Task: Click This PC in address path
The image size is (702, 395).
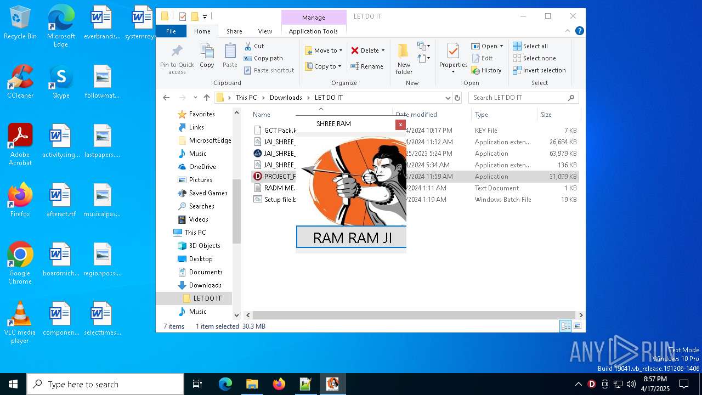Action: 246,98
